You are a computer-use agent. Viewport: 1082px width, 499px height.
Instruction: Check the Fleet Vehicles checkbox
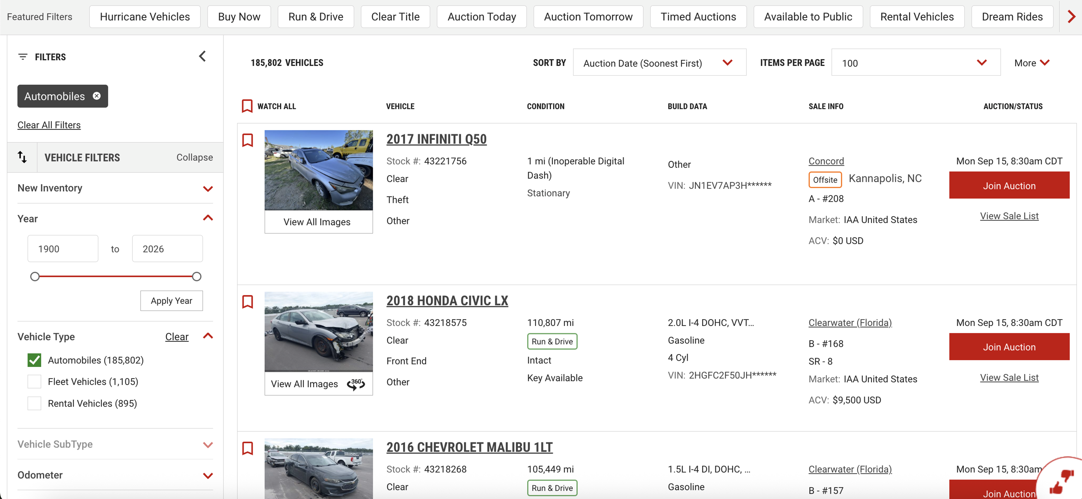pos(34,381)
